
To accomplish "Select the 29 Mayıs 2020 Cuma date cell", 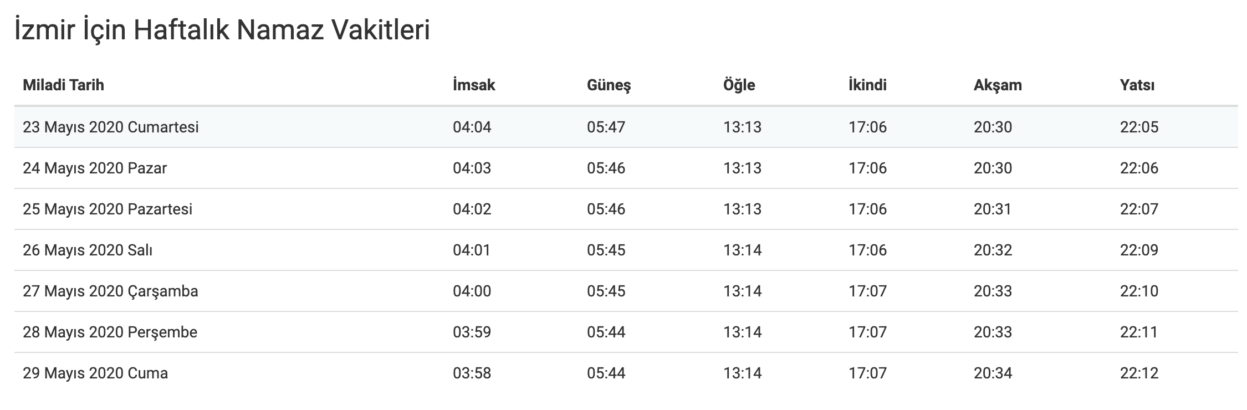I will coord(95,373).
